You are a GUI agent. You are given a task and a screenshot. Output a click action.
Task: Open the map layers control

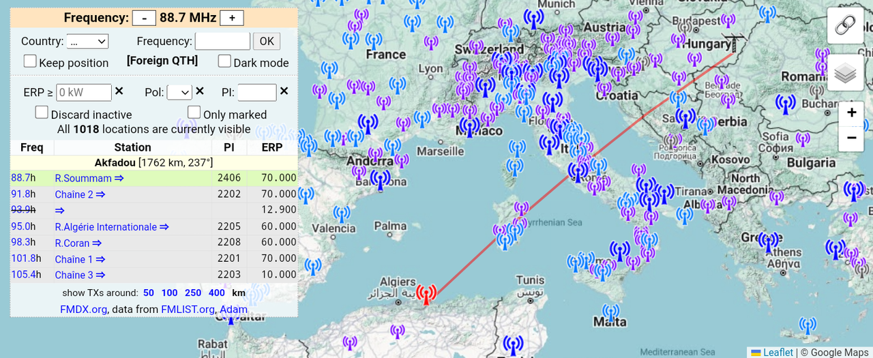coord(846,73)
